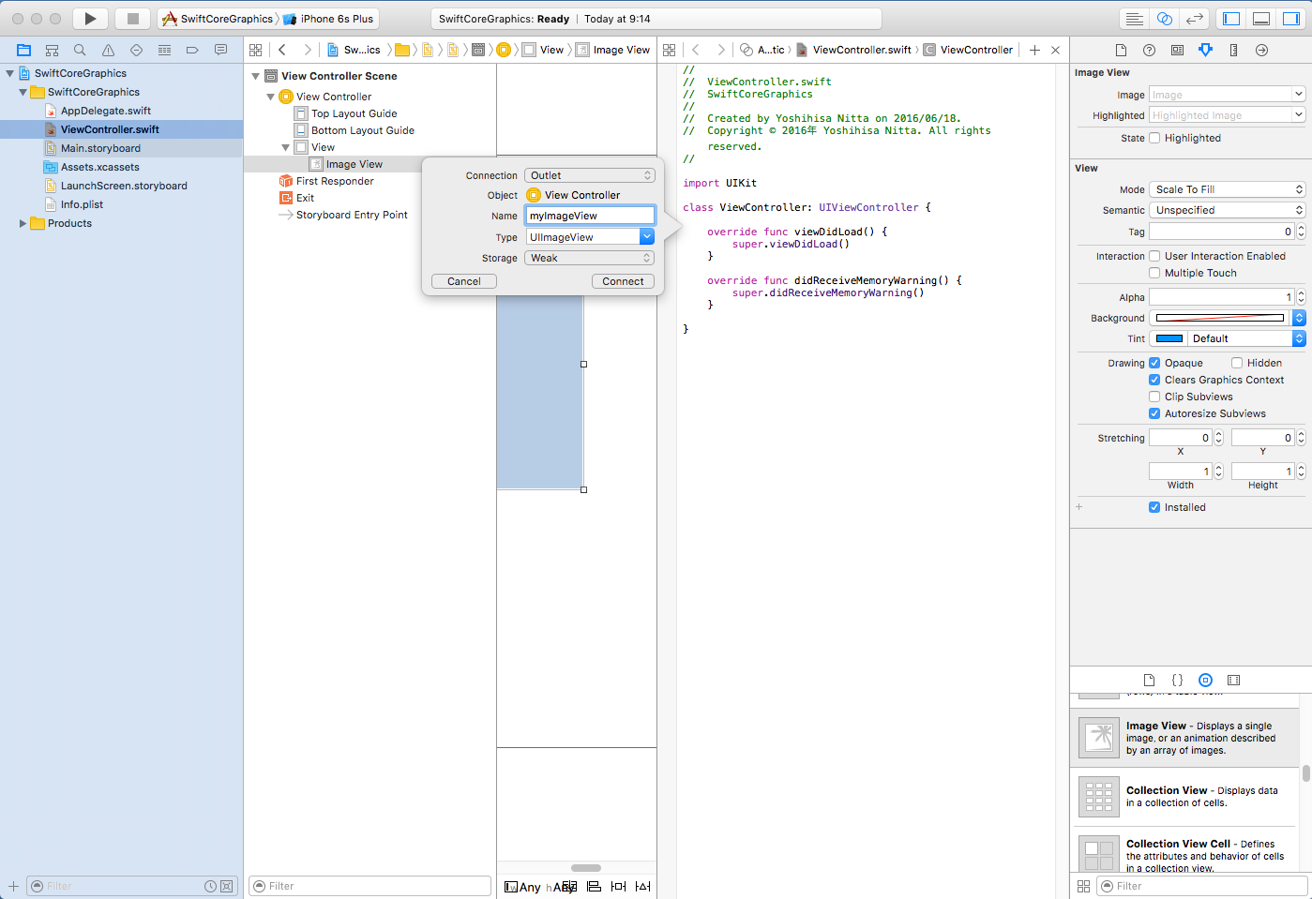Show the Find navigator
The width and height of the screenshot is (1312, 899).
coord(80,50)
